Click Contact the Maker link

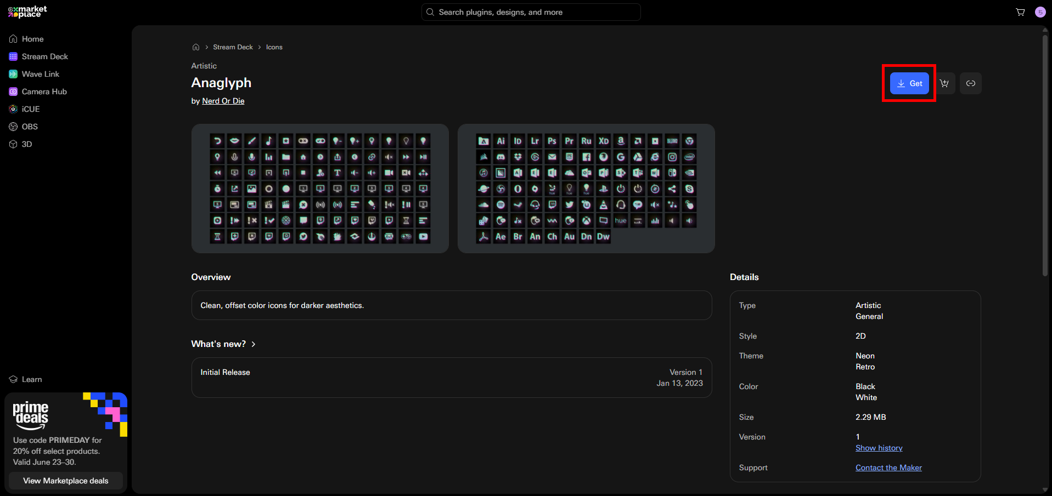(888, 468)
